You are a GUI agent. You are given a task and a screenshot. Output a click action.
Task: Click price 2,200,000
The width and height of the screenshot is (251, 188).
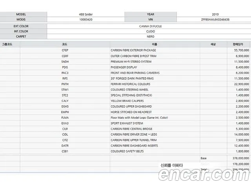[x=242, y=107]
